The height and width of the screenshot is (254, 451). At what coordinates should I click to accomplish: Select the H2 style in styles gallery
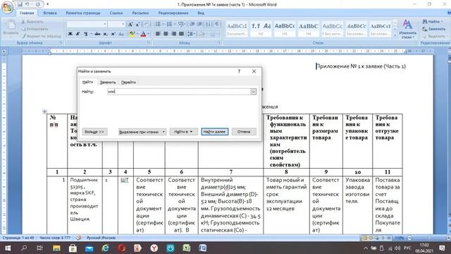click(x=261, y=29)
